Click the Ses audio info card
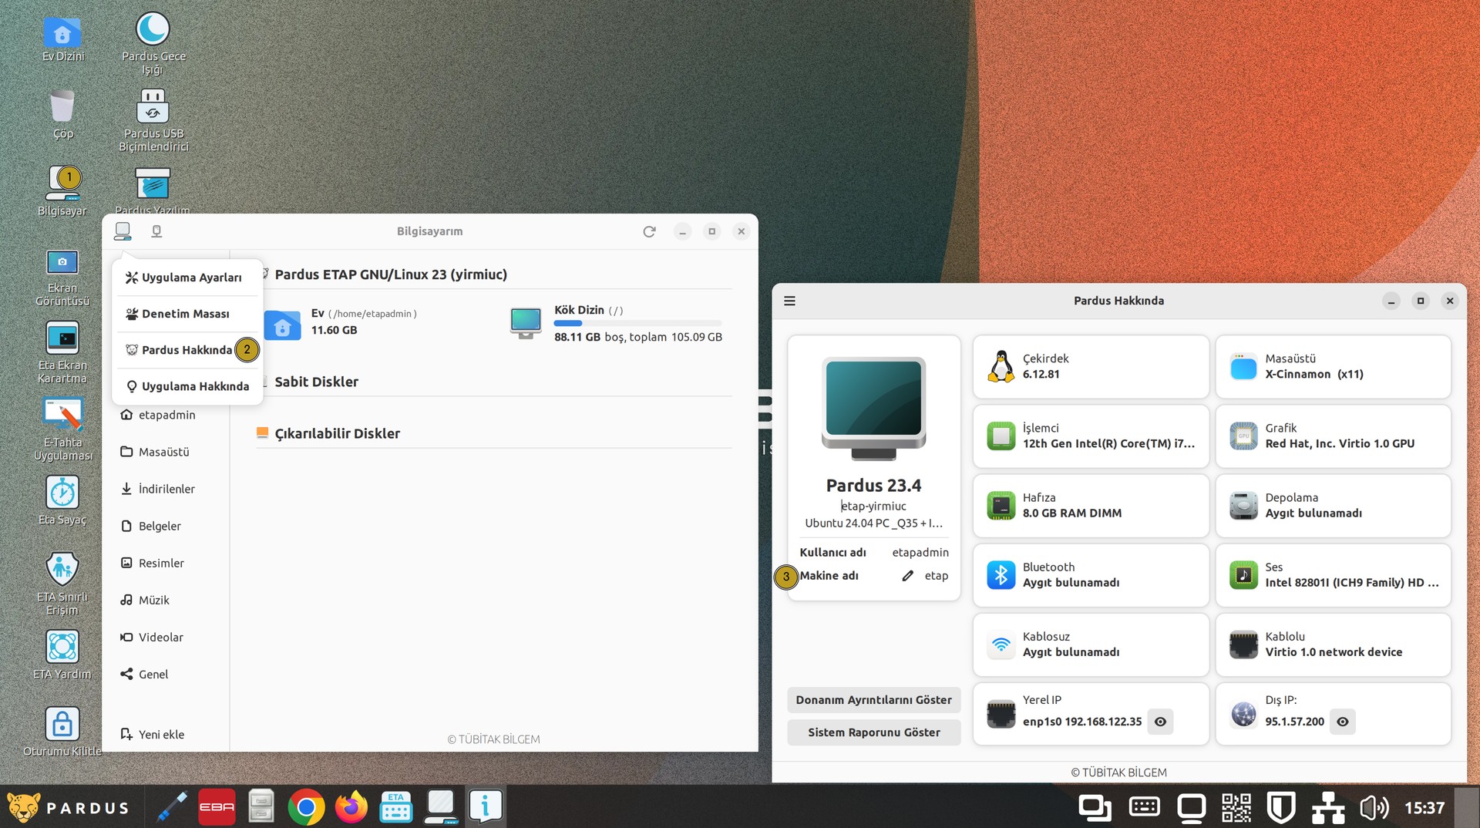Image resolution: width=1480 pixels, height=828 pixels. [x=1334, y=575]
